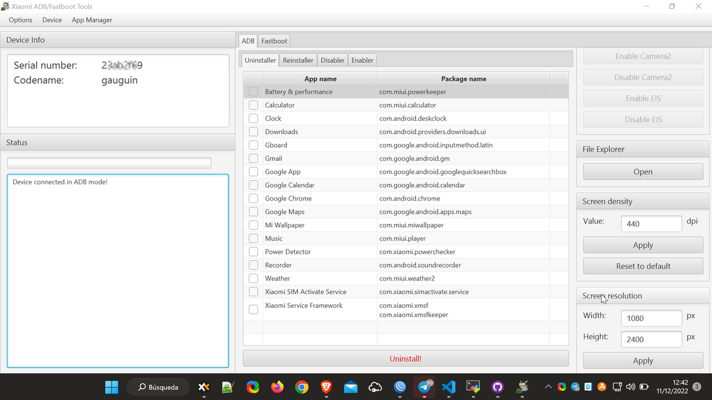Click Open under File Explorer
Viewport: 712px width, 400px height.
pos(643,172)
